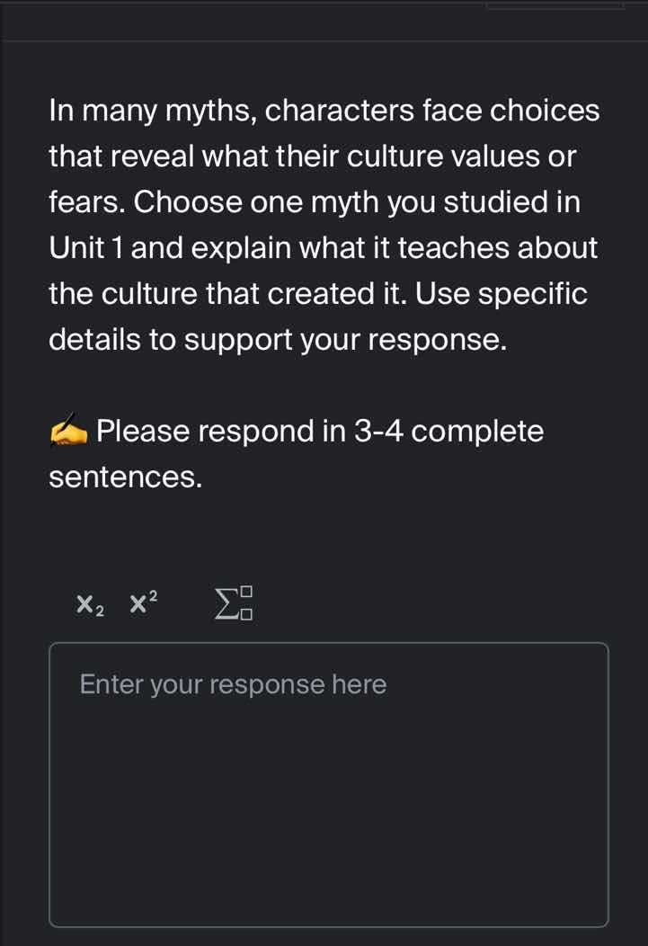Click into the response text box
The height and width of the screenshot is (946, 648).
pos(328,782)
